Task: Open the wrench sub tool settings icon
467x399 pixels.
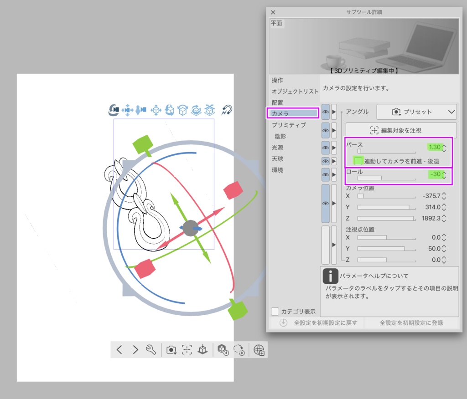Action: pyautogui.click(x=150, y=349)
